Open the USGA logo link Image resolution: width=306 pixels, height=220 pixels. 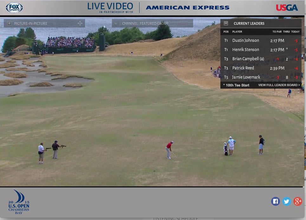(x=287, y=8)
